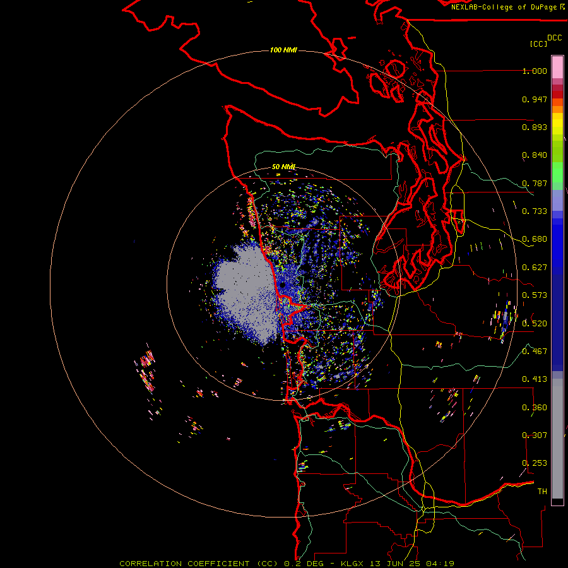Image resolution: width=568 pixels, height=568 pixels.
Task: Click the 0.307 scale value
Action: click(x=535, y=435)
